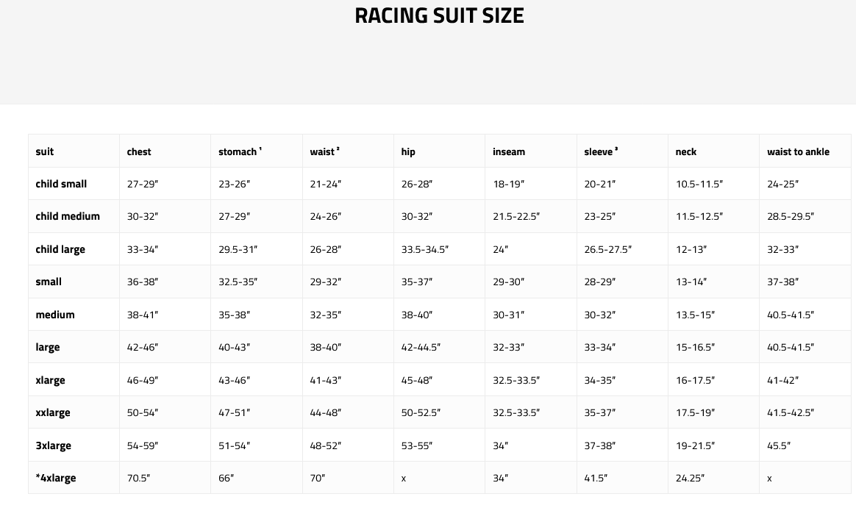Screen dimensions: 856x505
Task: Click the stomach column header
Action: pyautogui.click(x=238, y=151)
